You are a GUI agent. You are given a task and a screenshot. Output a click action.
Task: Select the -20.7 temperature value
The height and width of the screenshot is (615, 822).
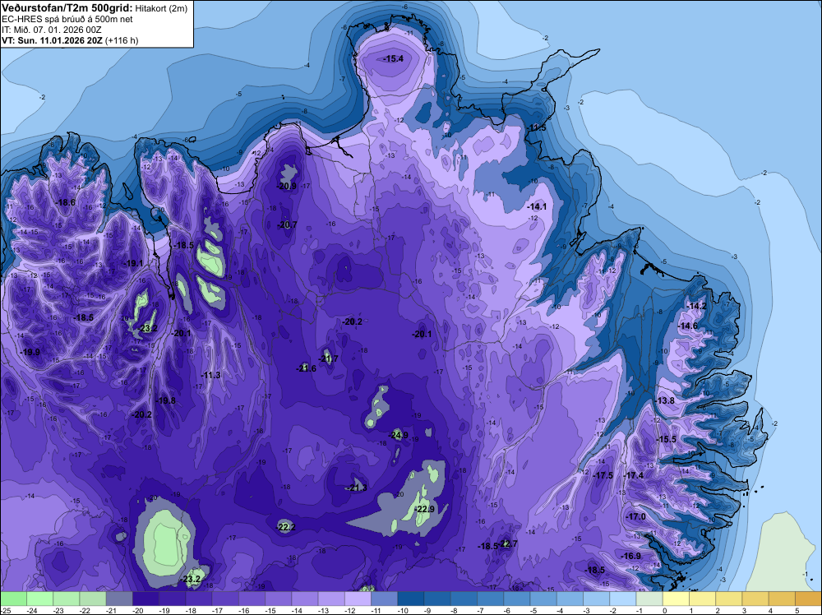tap(287, 225)
